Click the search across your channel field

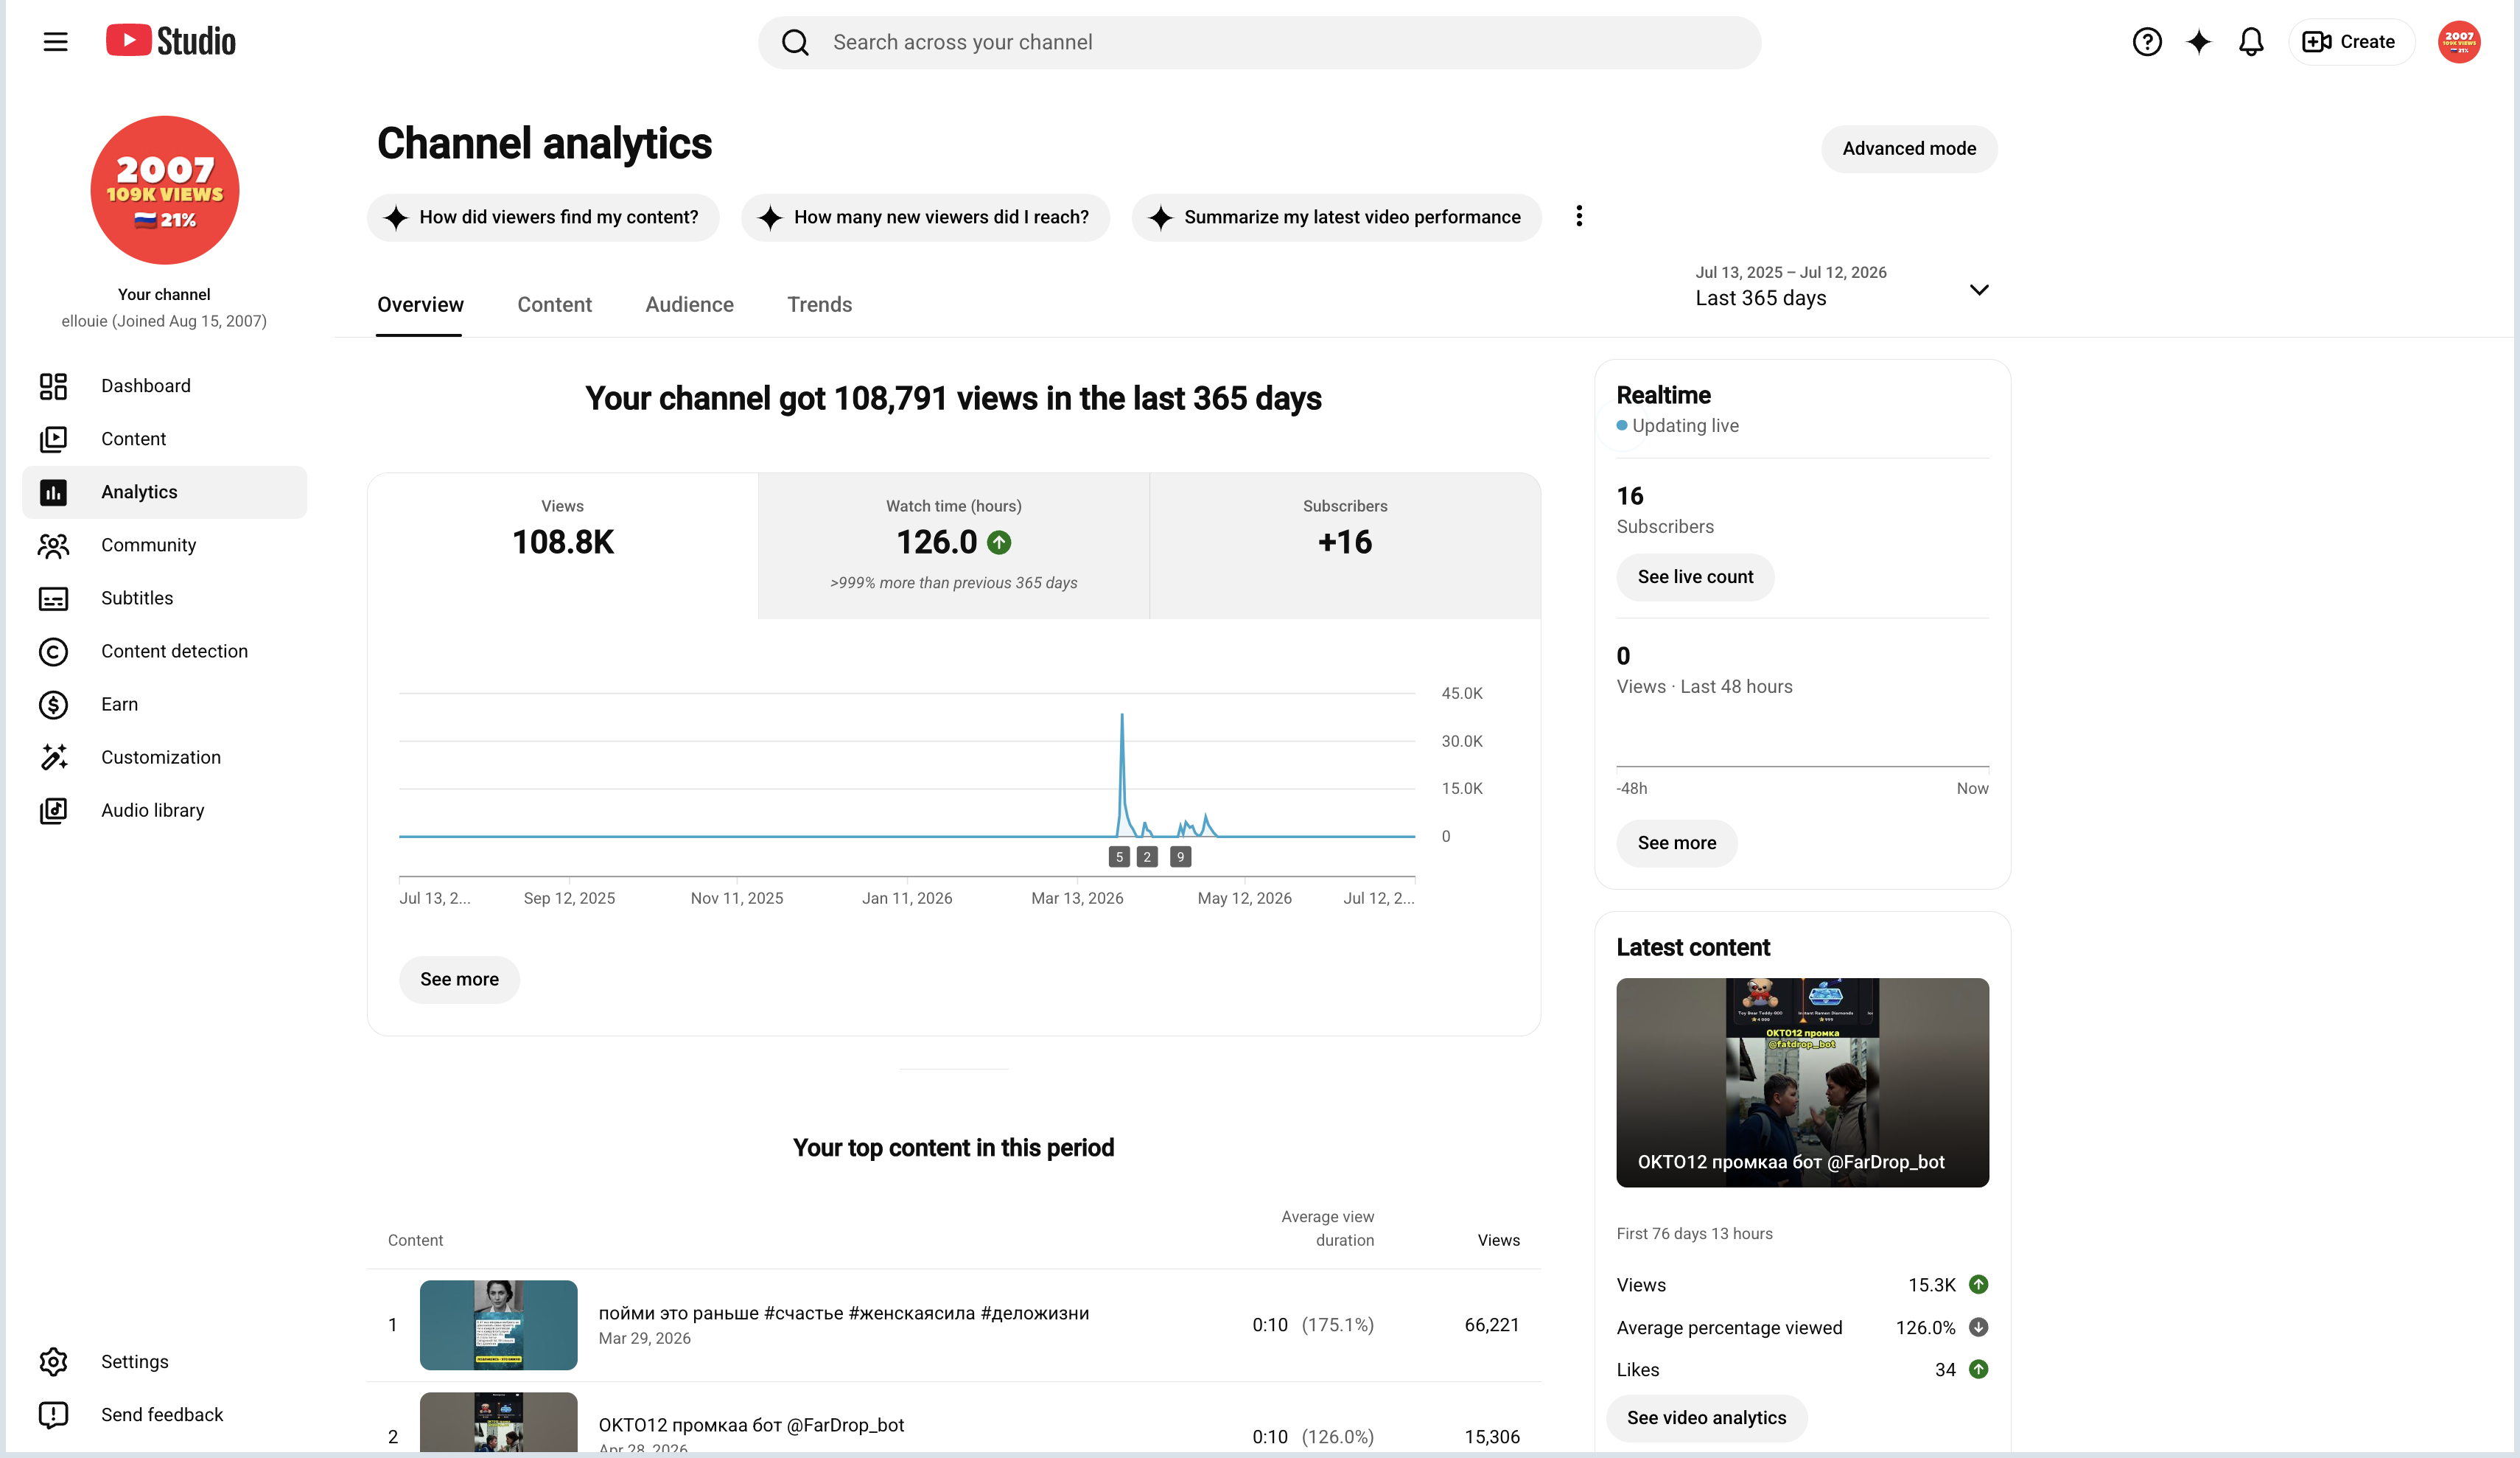(1259, 42)
